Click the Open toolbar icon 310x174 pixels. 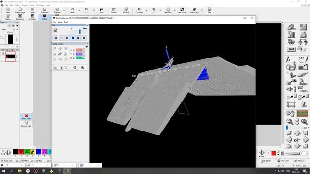pyautogui.click(x=32, y=11)
